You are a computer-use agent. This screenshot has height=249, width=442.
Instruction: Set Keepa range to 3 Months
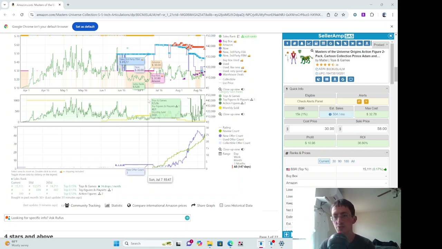coord(239,163)
